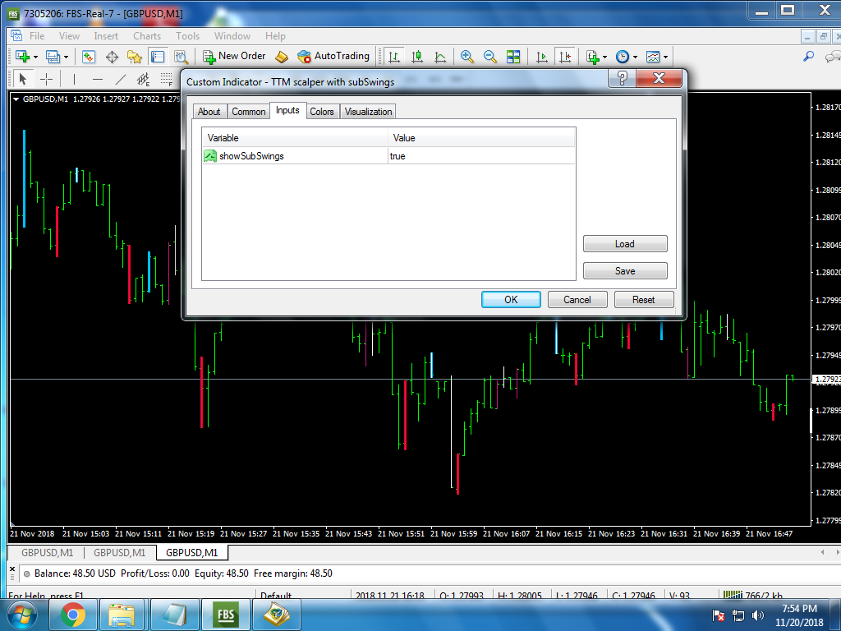Open the Templates dropdown arrow
Screen dimensions: 841x631
665,57
